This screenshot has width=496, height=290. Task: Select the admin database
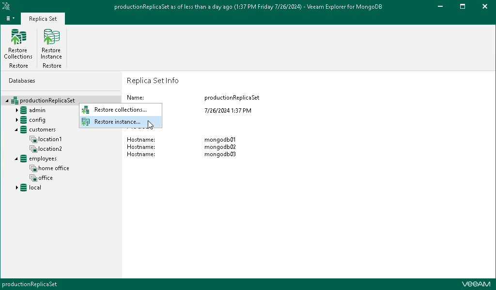[37, 110]
